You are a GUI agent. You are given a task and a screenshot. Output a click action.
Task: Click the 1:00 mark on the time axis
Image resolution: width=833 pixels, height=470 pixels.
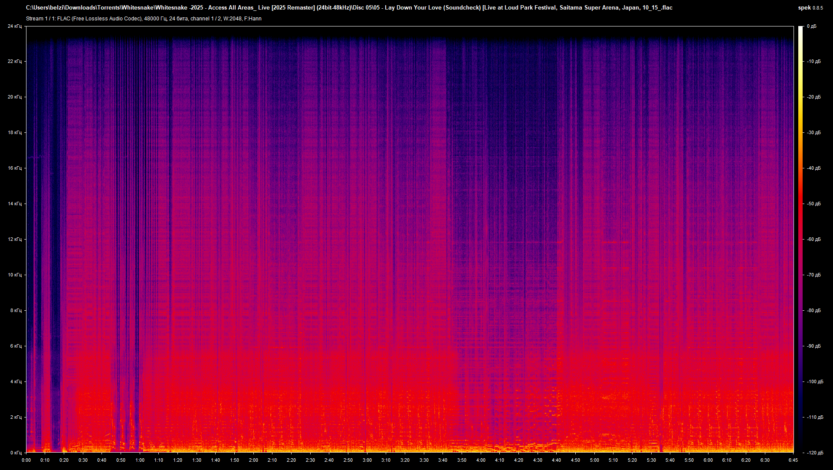click(140, 460)
